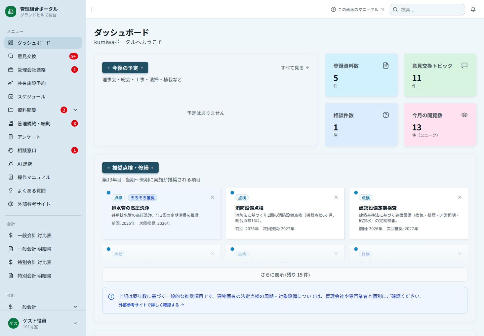This screenshot has height=336, width=484.
Task: Expand the 資料閲覧 submenu chevron
Action: click(x=75, y=110)
